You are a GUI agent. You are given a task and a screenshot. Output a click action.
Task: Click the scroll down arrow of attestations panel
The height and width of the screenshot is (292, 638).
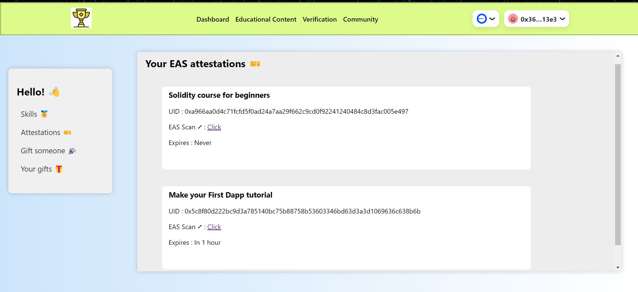(x=618, y=267)
